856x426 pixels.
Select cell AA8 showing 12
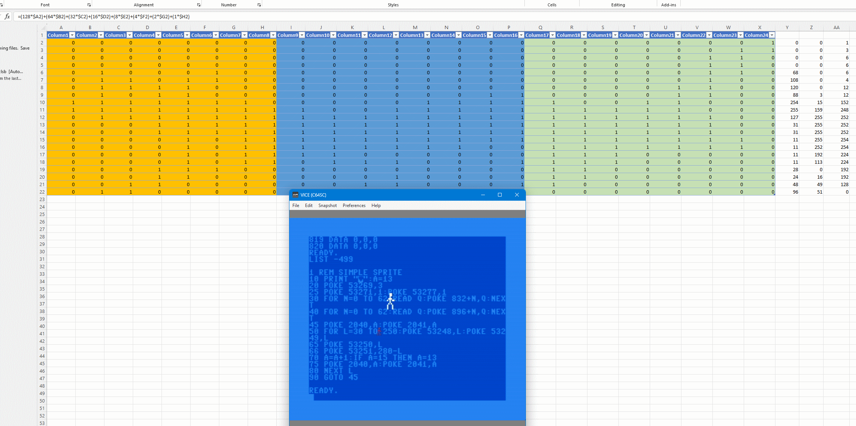tap(837, 87)
